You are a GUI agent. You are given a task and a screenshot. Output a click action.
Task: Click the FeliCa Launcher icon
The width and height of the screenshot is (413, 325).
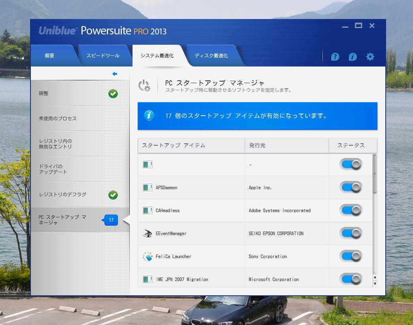click(148, 256)
